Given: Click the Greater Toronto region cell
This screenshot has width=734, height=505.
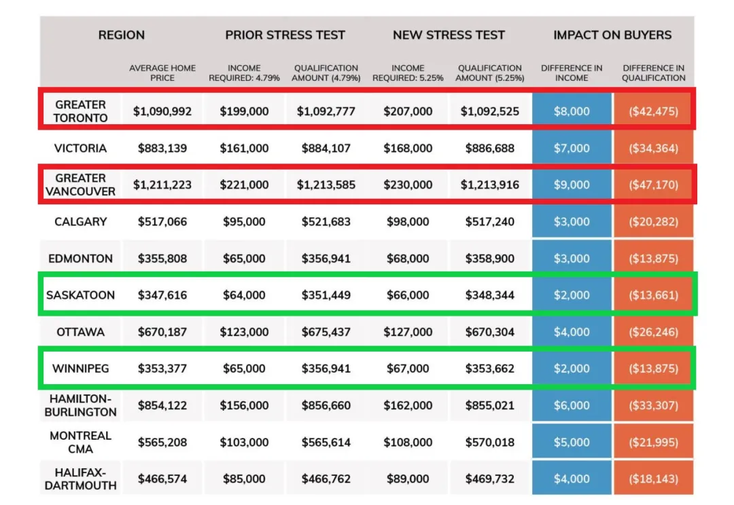Looking at the screenshot, I should [x=80, y=111].
